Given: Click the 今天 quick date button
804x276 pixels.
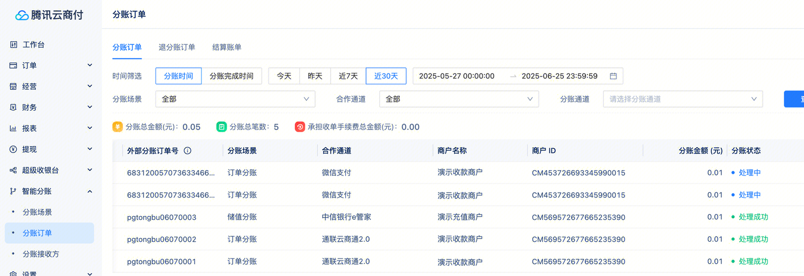Looking at the screenshot, I should (x=284, y=76).
